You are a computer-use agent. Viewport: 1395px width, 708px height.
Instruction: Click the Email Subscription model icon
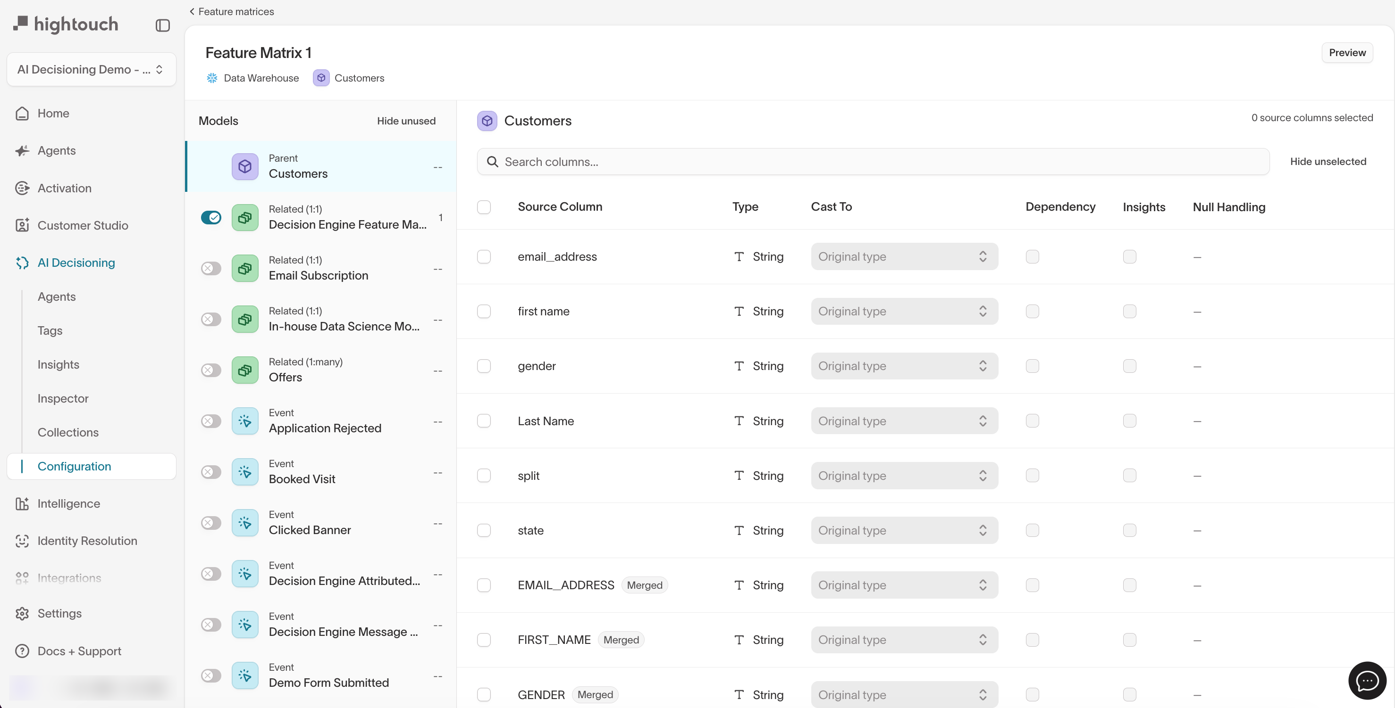[245, 268]
